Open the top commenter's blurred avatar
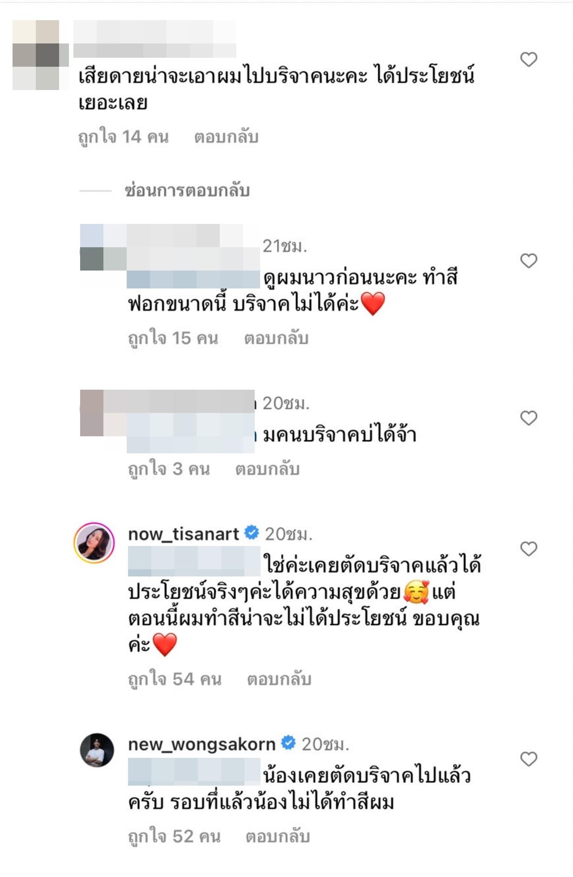Screen dimensions: 573x877 click(x=36, y=55)
